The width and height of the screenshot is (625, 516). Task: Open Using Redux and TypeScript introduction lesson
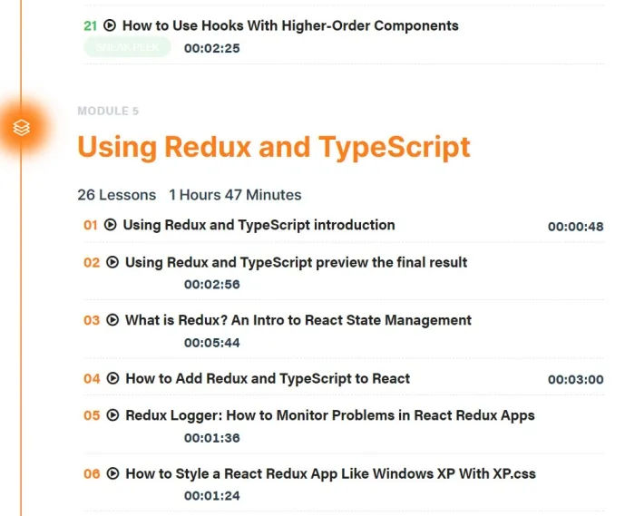[x=259, y=225]
